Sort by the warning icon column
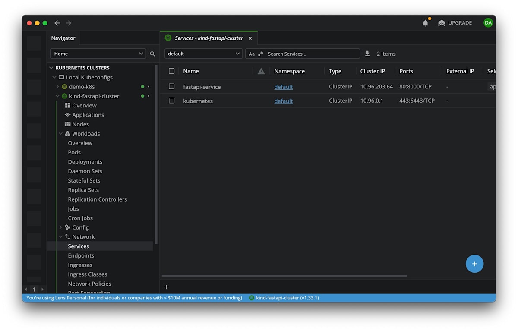 coord(261,71)
